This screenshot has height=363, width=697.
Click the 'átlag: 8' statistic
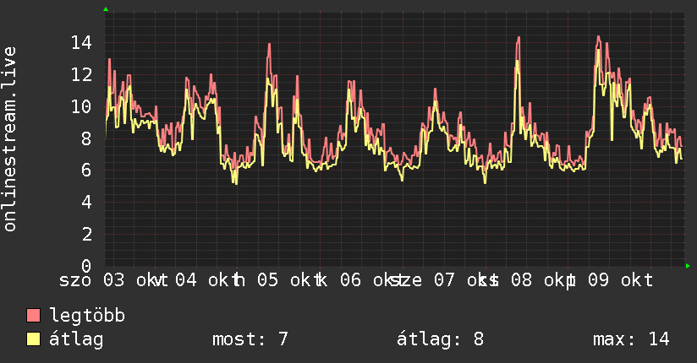coord(440,339)
